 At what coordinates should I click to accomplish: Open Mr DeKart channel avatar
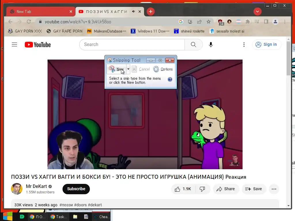[16, 189]
